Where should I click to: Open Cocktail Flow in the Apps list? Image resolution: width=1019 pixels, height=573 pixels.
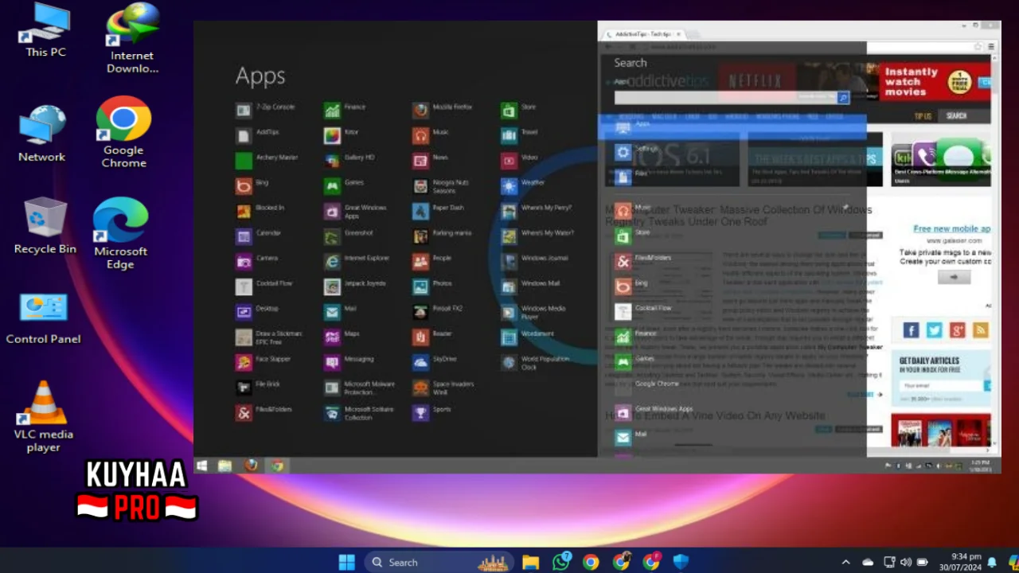click(264, 285)
